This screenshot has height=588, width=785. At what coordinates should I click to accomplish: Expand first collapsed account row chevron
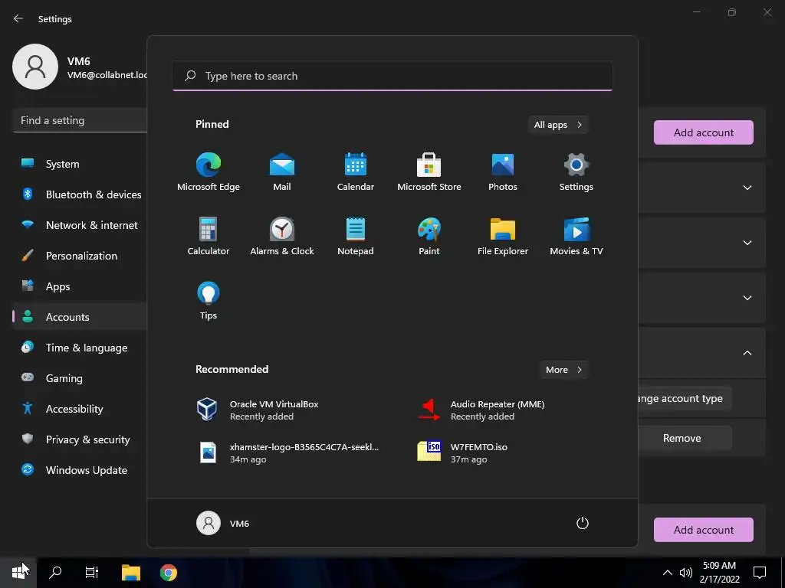pyautogui.click(x=747, y=188)
